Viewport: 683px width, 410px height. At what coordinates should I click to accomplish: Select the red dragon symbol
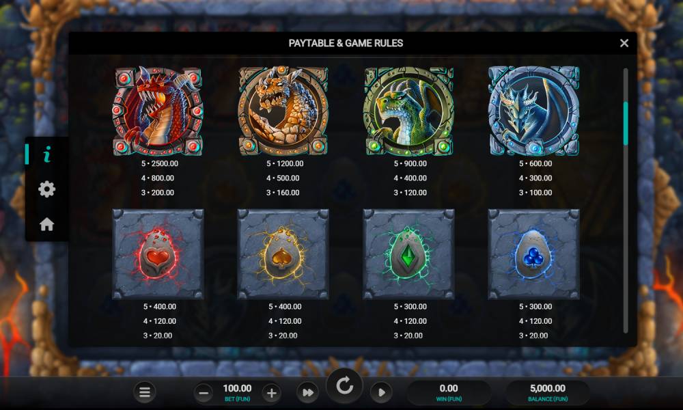[158, 111]
